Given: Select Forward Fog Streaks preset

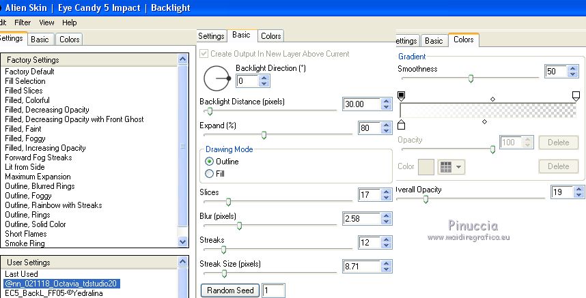Looking at the screenshot, I should 38,158.
